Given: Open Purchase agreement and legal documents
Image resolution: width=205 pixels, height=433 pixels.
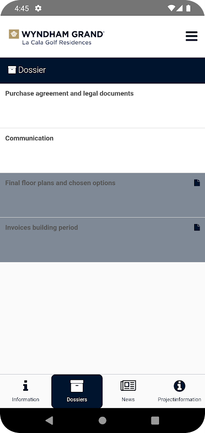Looking at the screenshot, I should (x=102, y=106).
